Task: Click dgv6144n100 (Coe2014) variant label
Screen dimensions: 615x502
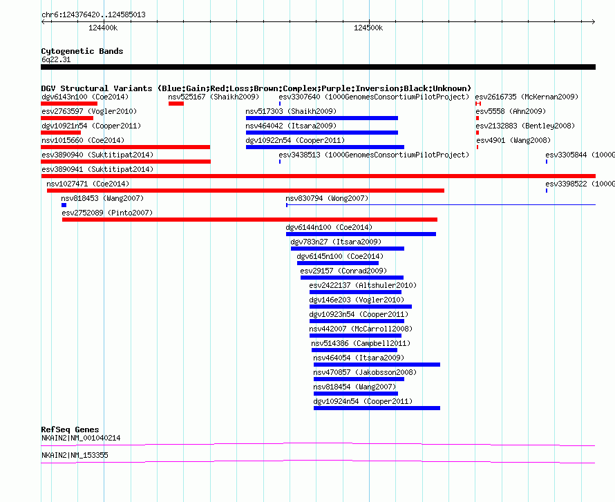Action: [329, 227]
